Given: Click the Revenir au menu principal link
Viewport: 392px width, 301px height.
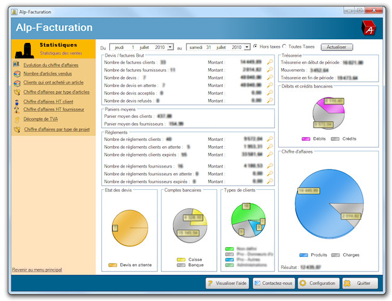Looking at the screenshot, I should 37,270.
